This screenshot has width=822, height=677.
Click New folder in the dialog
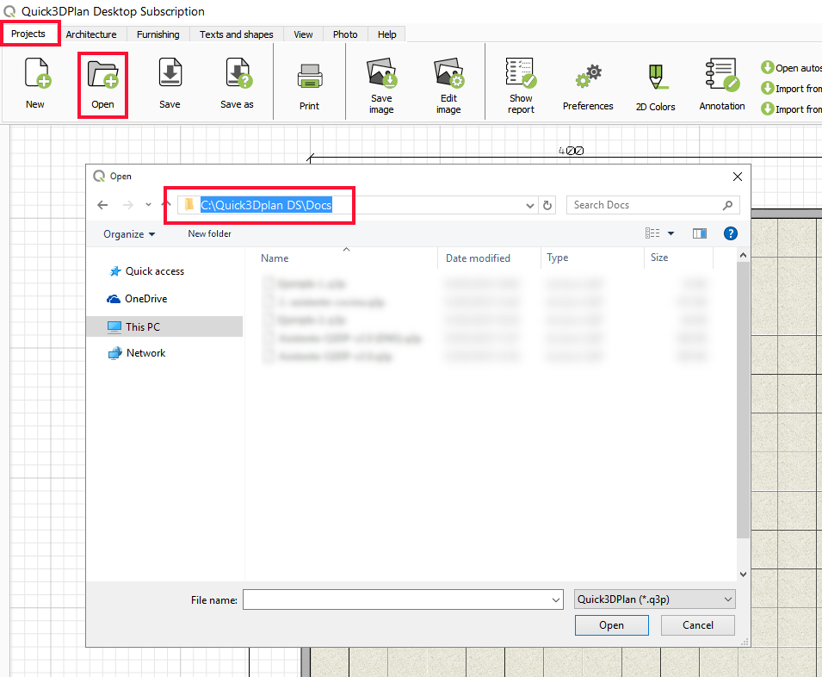210,234
